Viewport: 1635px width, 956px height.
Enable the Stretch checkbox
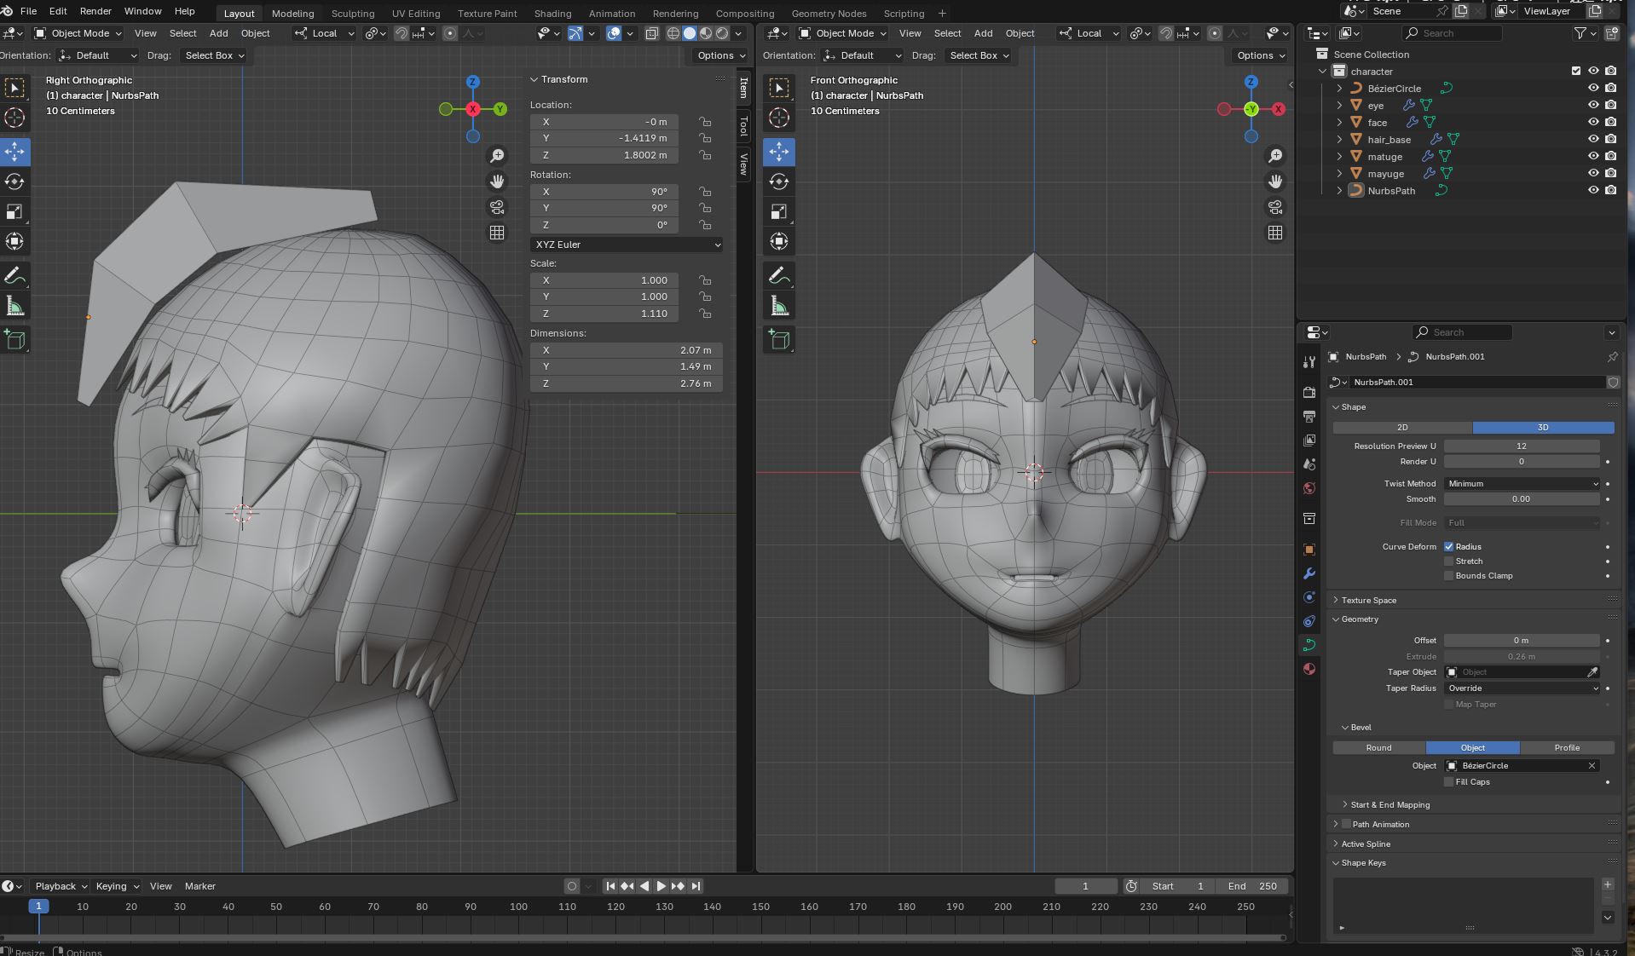(1448, 562)
